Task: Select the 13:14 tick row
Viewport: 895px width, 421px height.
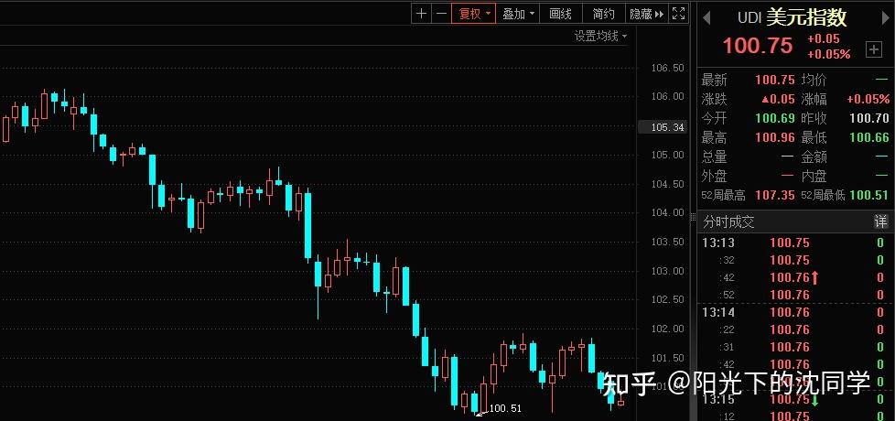Action: click(x=794, y=312)
